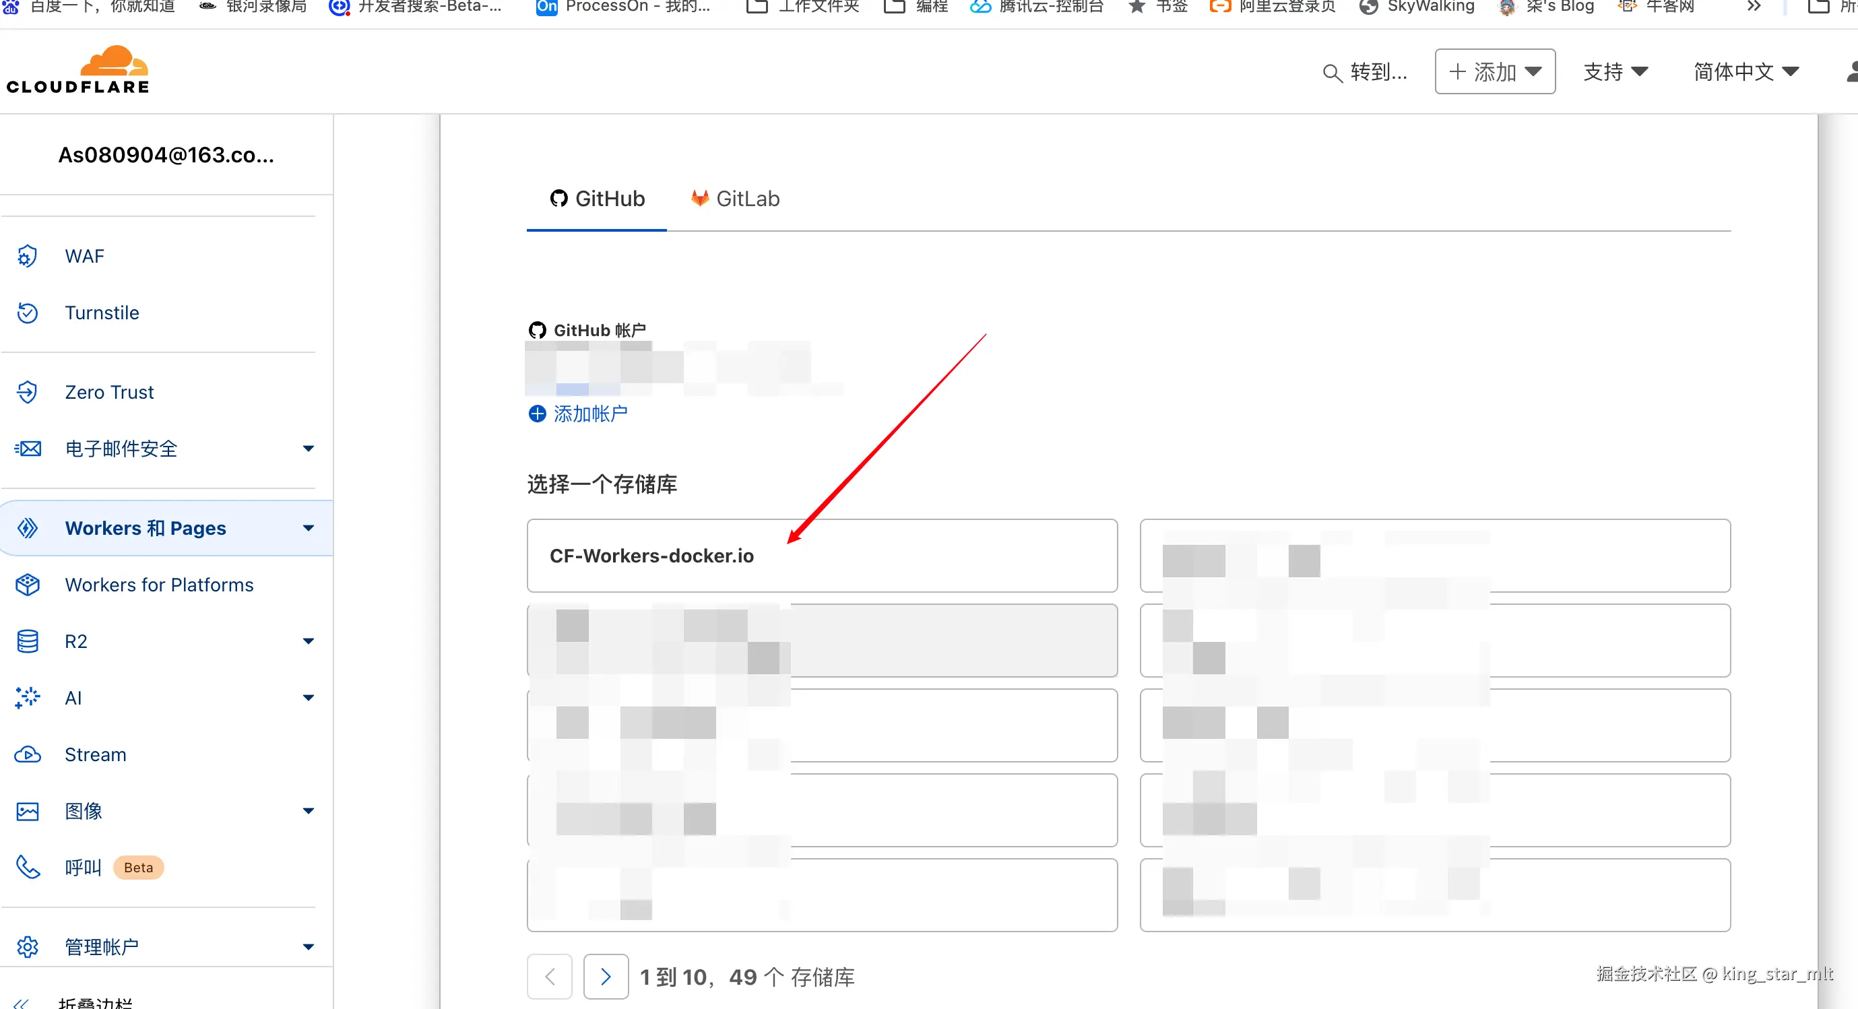The image size is (1858, 1009).
Task: Show more bookmarks overflow chevron
Action: tap(1754, 7)
